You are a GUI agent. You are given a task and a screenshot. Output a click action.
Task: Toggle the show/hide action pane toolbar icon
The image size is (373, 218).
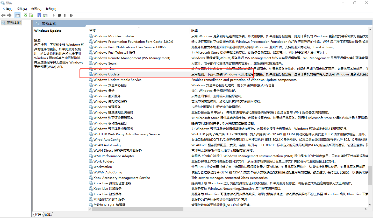pyautogui.click(x=45, y=15)
